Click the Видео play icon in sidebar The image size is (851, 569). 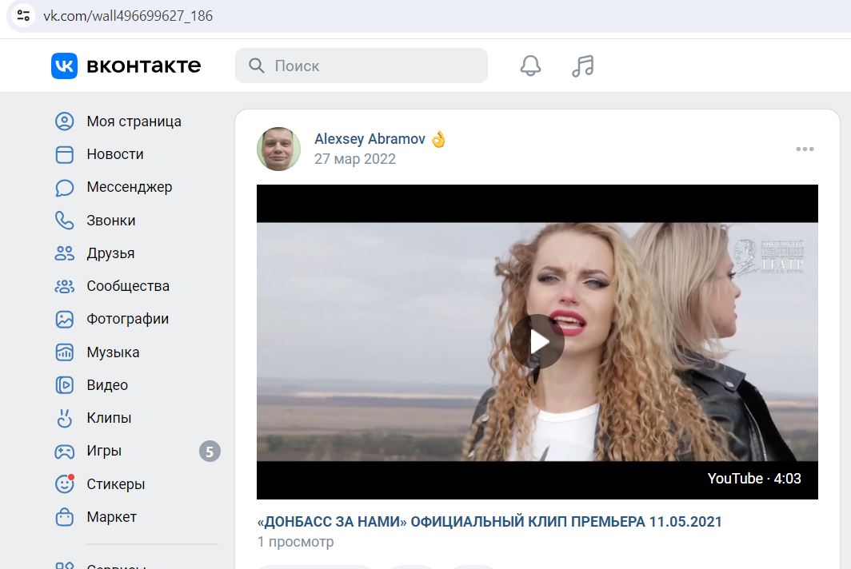(65, 385)
